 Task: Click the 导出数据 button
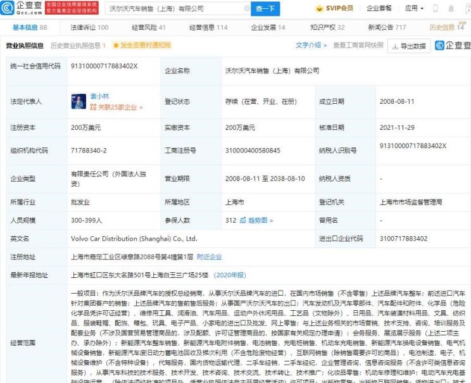pos(409,46)
